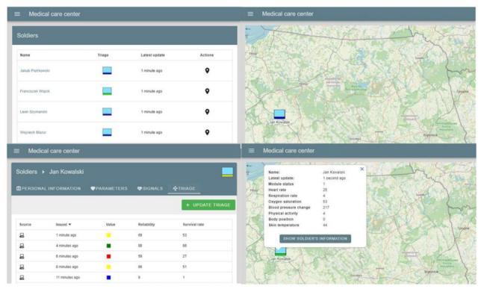Click 'Module status' label in popup
The width and height of the screenshot is (487, 289).
pos(281,184)
